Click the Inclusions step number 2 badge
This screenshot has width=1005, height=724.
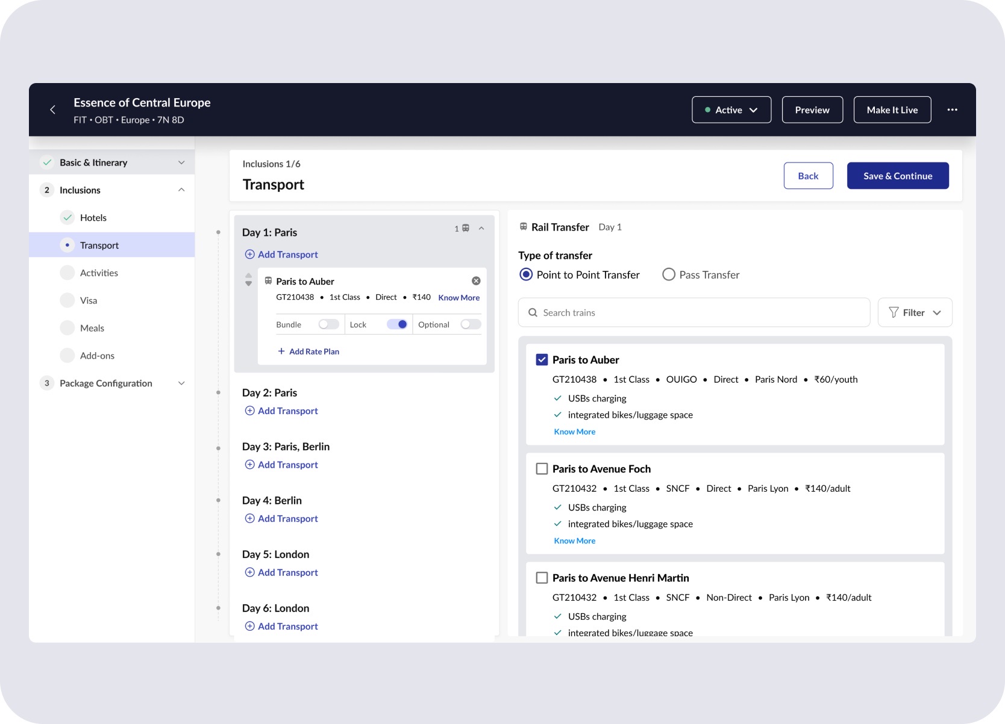[x=47, y=190]
